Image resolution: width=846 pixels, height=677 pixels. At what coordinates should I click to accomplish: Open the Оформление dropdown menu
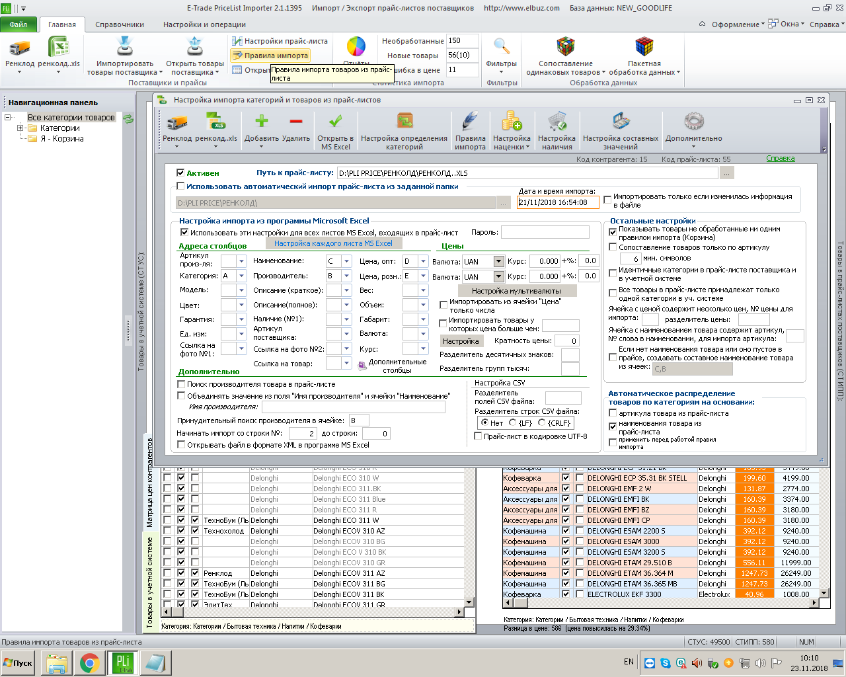tap(738, 24)
